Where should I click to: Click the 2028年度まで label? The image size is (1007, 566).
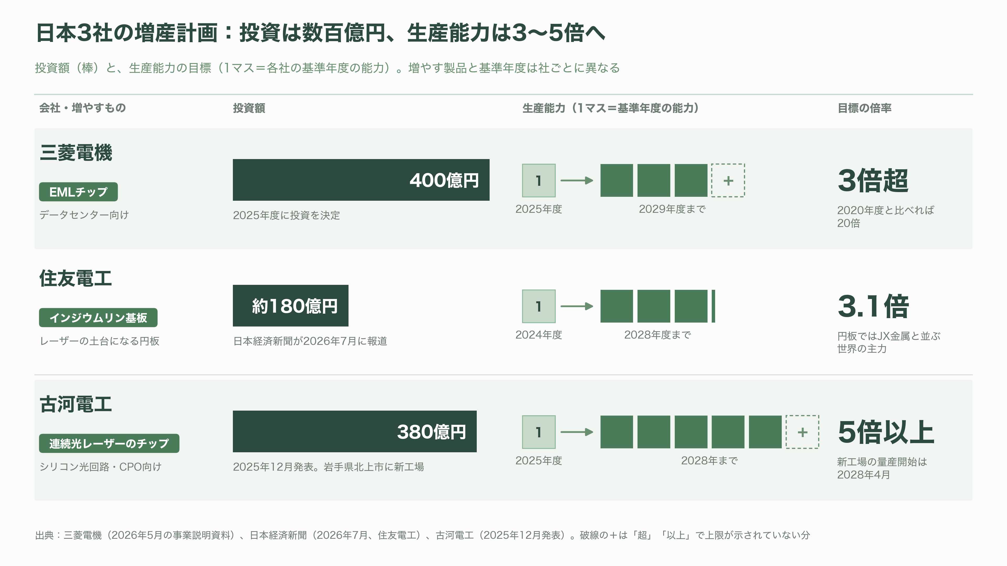point(657,335)
